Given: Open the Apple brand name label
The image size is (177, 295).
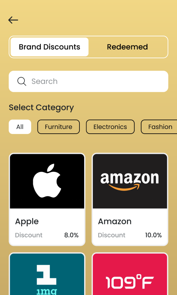Looking at the screenshot, I should pyautogui.click(x=27, y=222).
